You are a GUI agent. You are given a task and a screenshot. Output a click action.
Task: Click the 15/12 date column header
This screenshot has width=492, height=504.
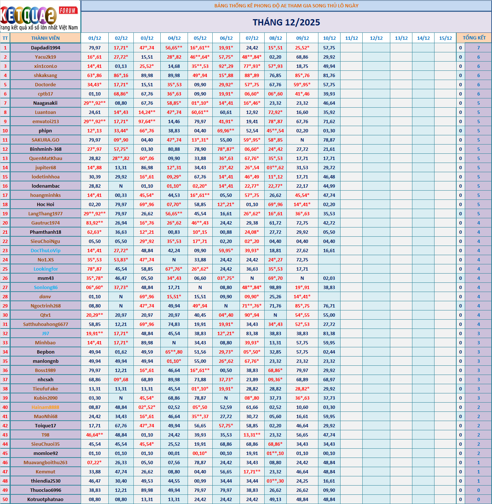[445, 38]
